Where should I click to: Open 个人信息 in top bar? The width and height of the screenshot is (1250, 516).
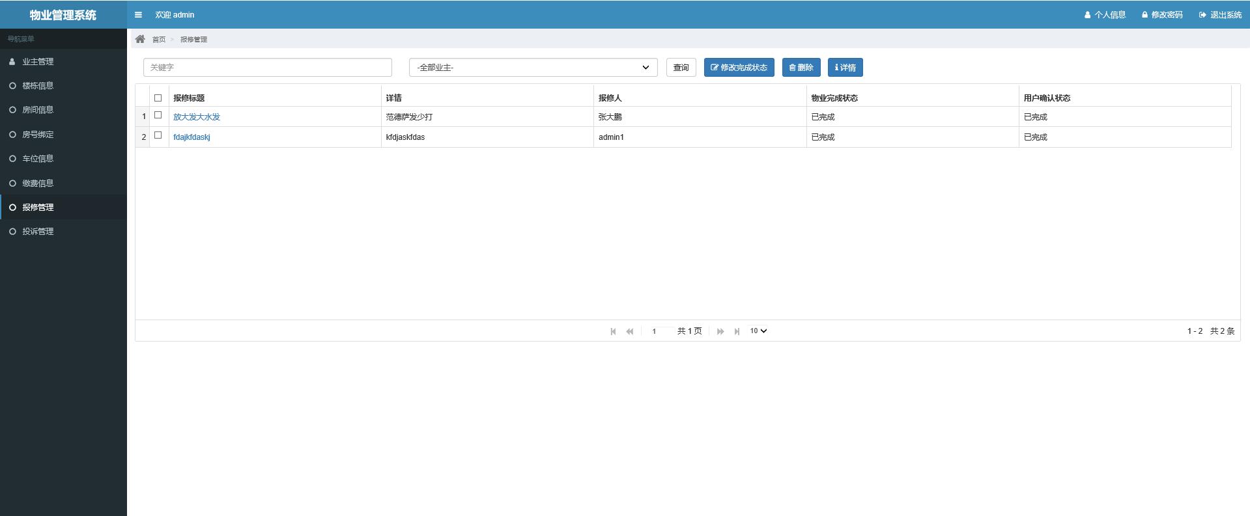click(1105, 15)
